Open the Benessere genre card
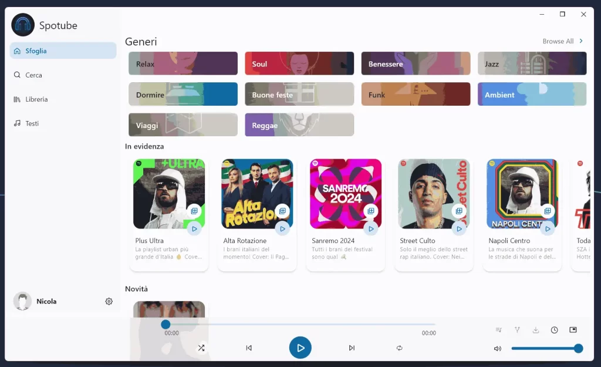 click(416, 63)
